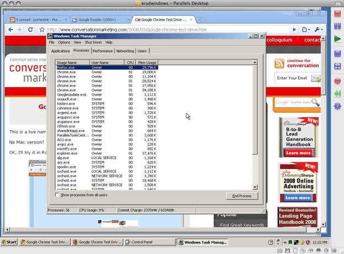Click the process list scroll down arrow

pyautogui.click(x=255, y=187)
